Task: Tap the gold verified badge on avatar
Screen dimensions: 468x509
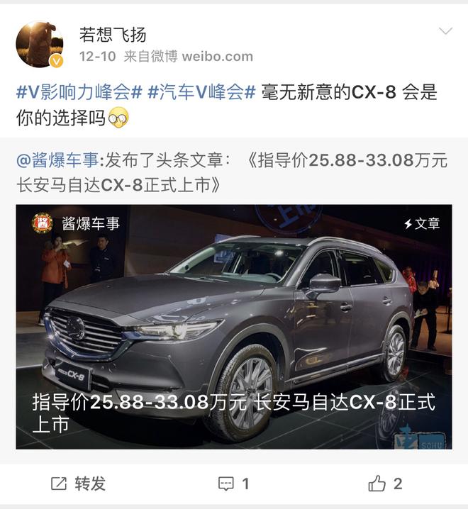Action: coord(57,61)
